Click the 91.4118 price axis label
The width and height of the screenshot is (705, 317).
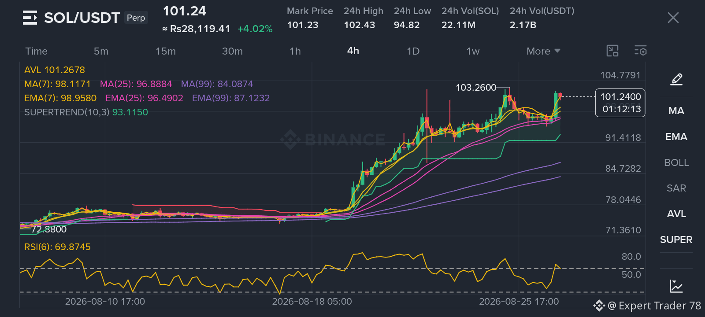(x=623, y=138)
